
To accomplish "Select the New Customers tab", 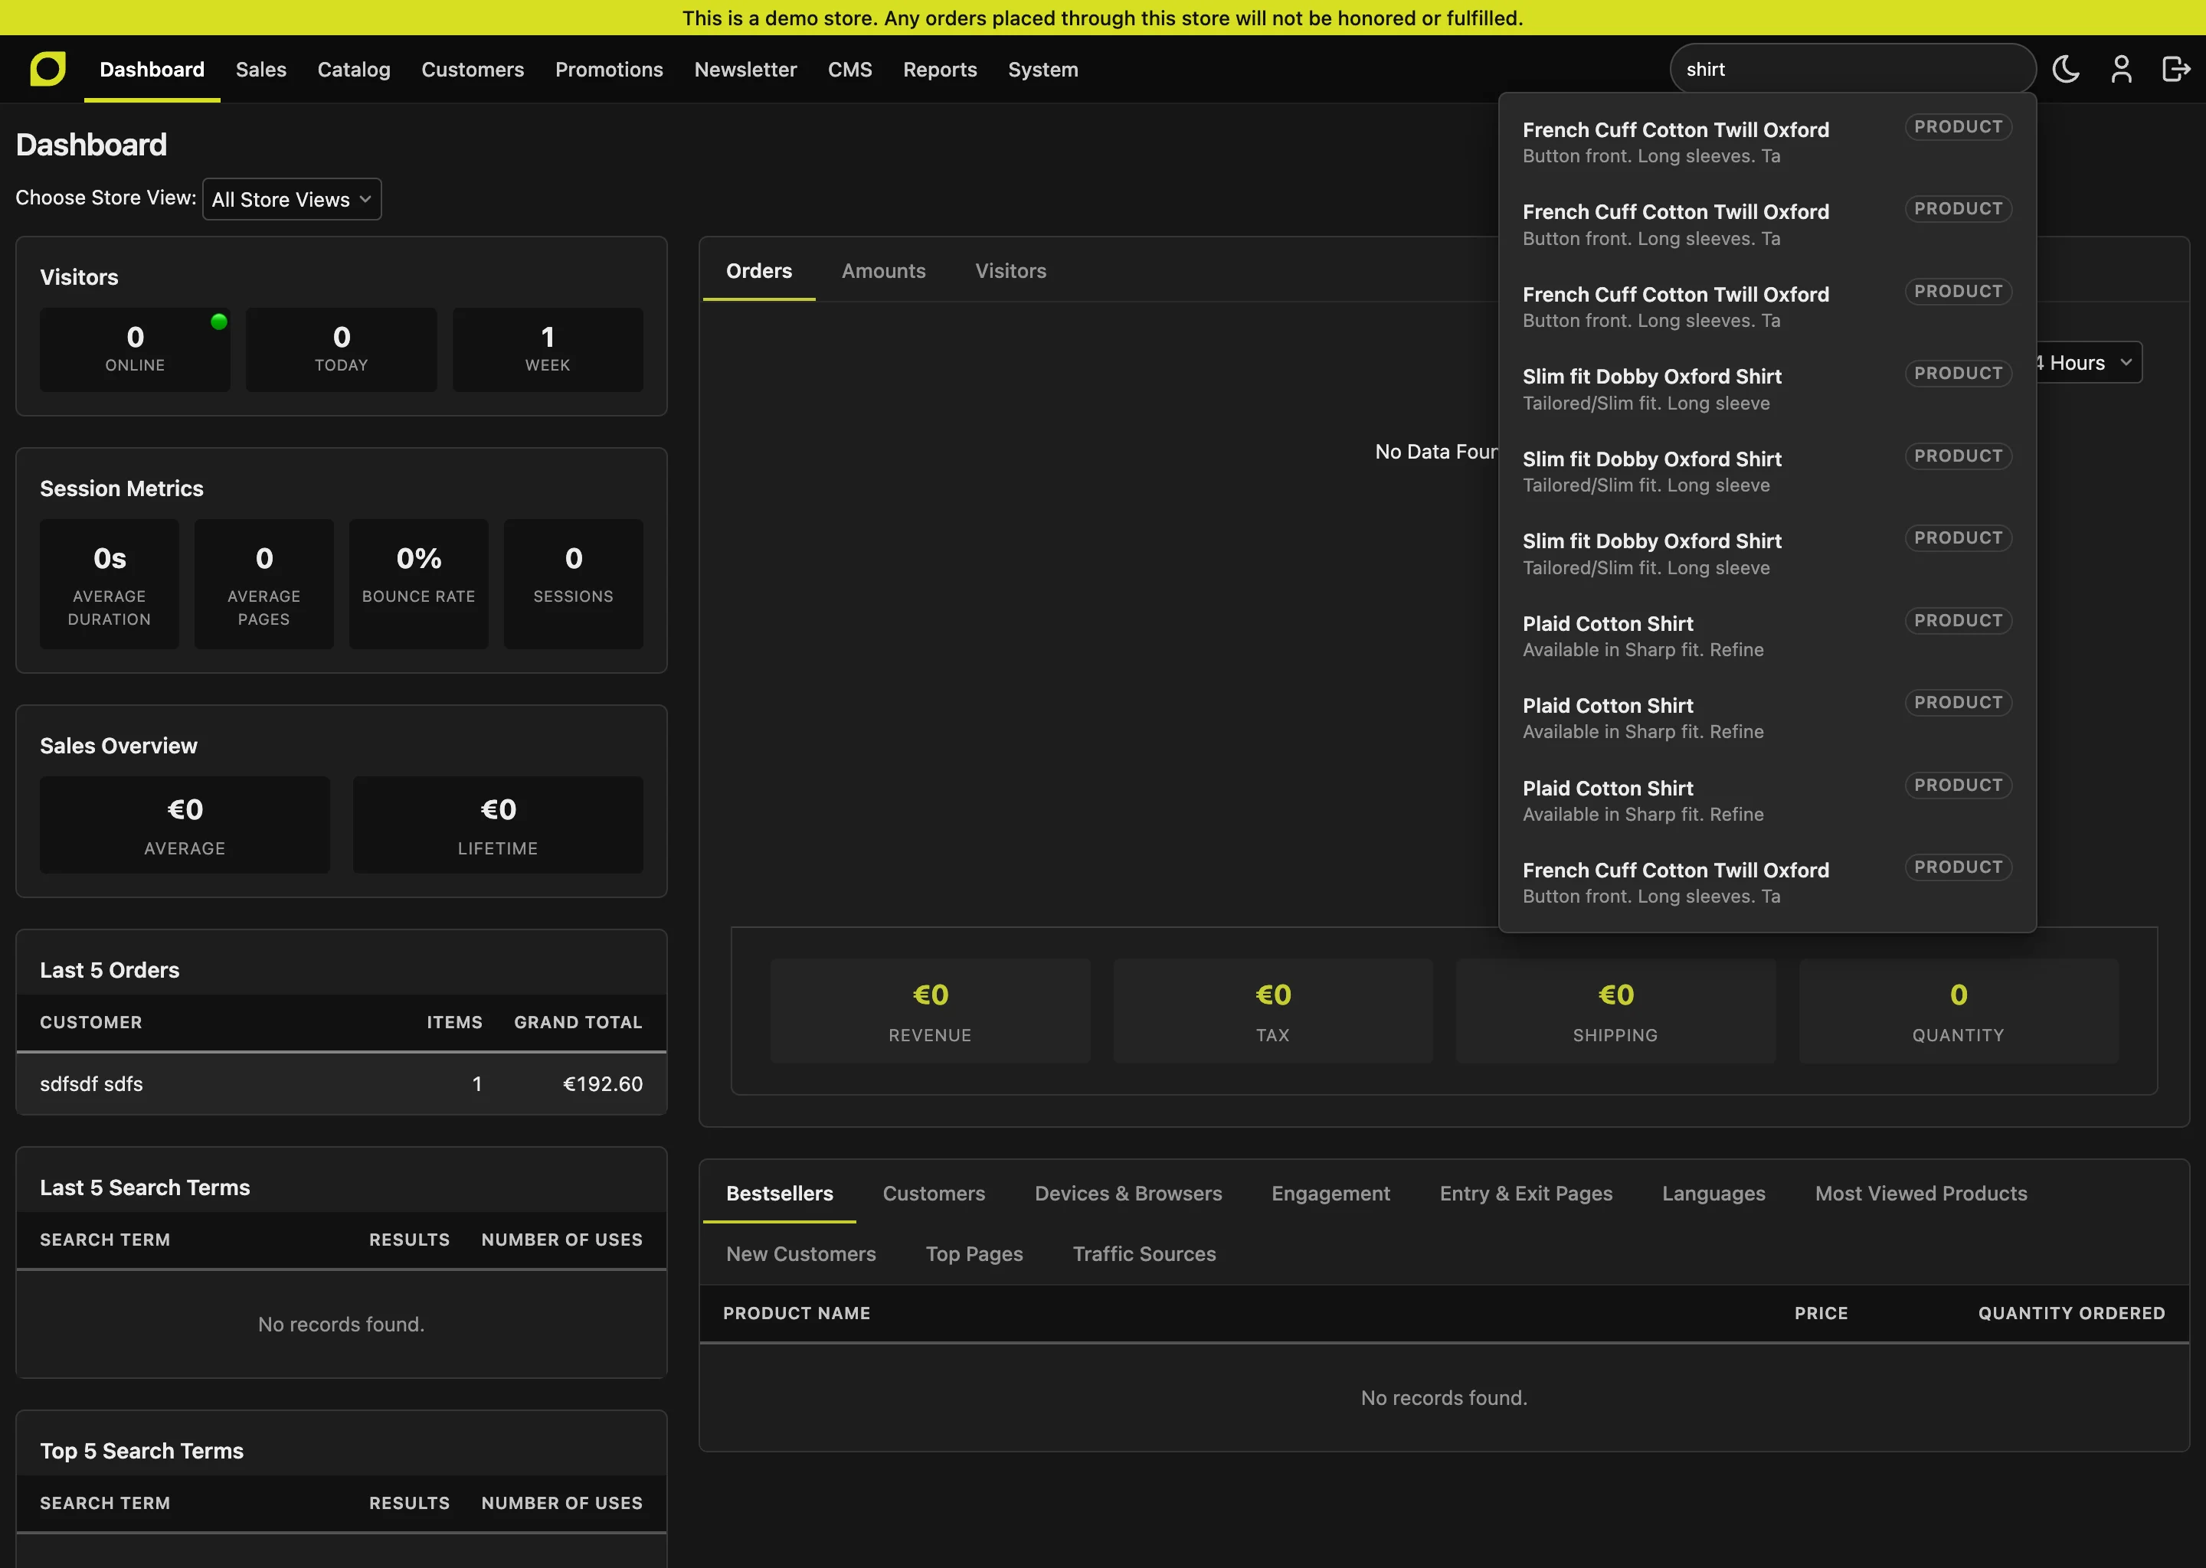I will [800, 1253].
